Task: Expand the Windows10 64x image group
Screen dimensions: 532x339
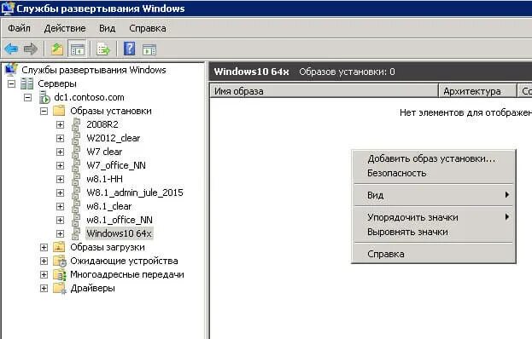Action: point(60,233)
